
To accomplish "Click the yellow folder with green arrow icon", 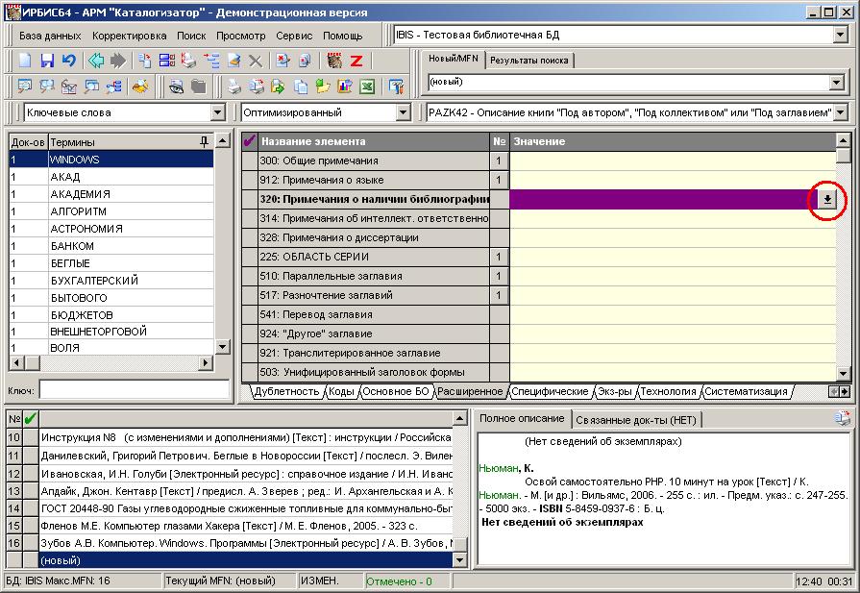I will (323, 86).
